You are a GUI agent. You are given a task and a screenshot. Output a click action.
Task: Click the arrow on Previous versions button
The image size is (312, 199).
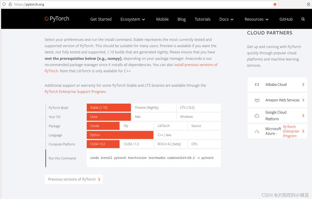(99, 179)
